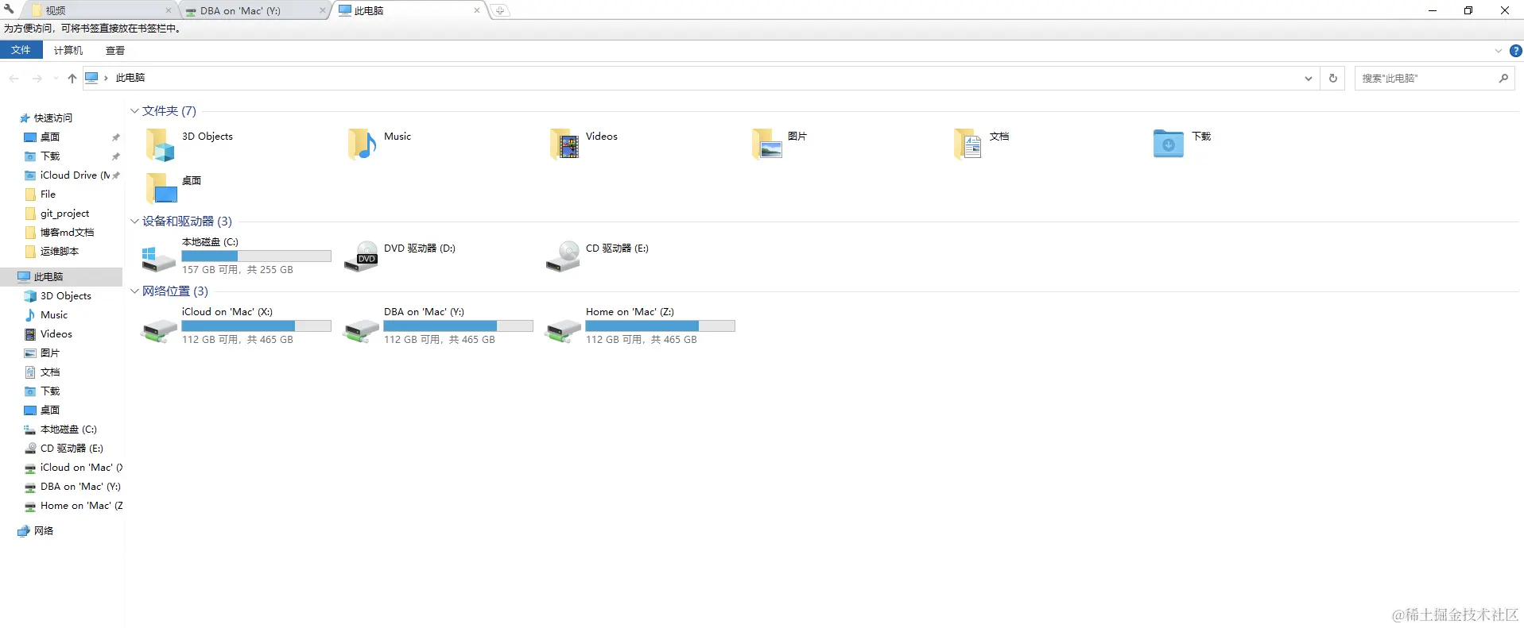Open the 下载 downloads folder icon
Image resolution: width=1524 pixels, height=628 pixels.
click(1169, 144)
